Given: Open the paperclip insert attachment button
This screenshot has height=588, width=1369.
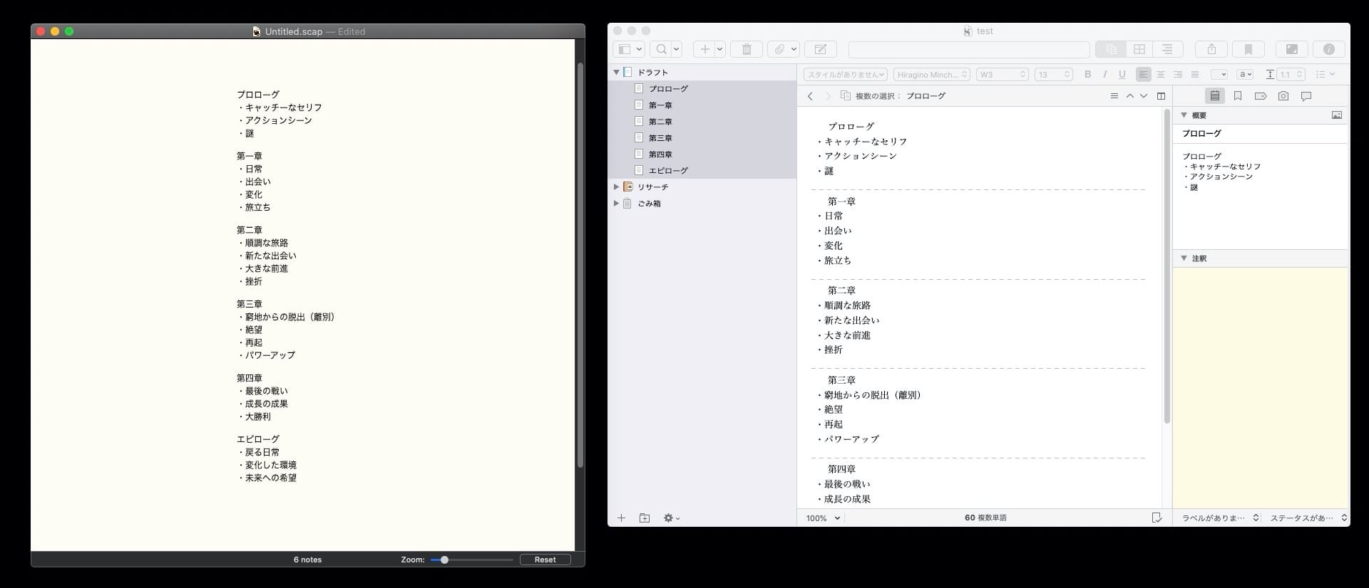Looking at the screenshot, I should (x=784, y=49).
